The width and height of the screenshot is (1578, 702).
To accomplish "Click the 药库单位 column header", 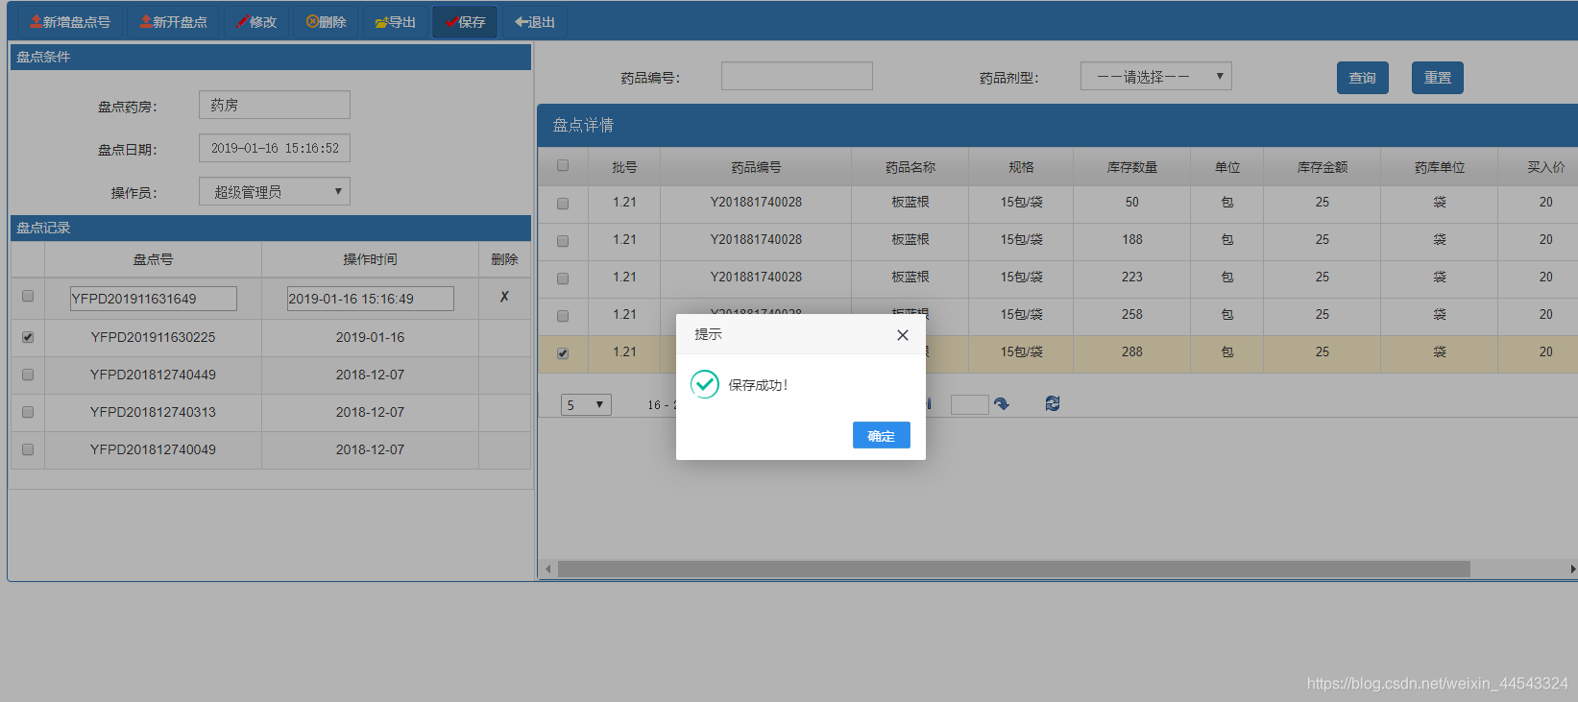I will tap(1440, 167).
